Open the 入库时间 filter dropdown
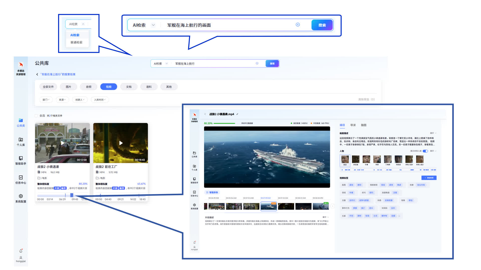This screenshot has width=481, height=270. click(x=100, y=100)
